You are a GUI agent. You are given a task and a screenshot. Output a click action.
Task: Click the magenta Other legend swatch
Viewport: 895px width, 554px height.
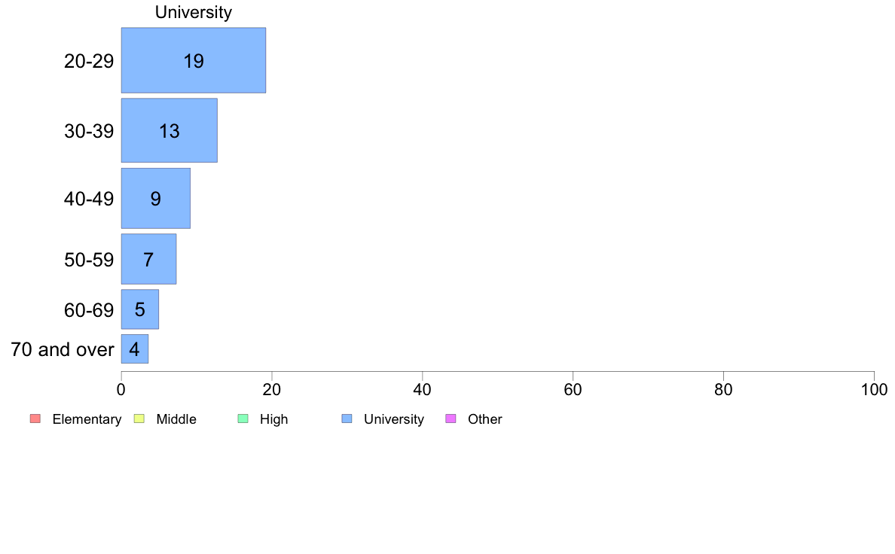451,419
